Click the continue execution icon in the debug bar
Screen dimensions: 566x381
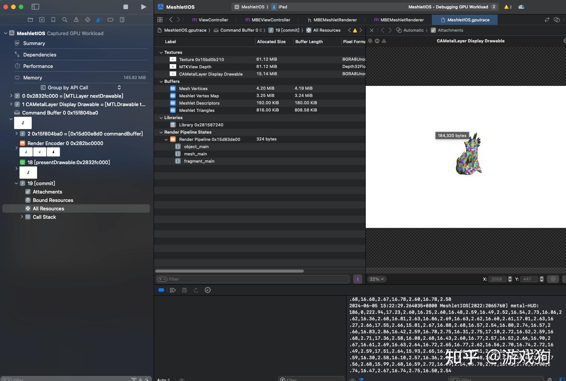[173, 290]
